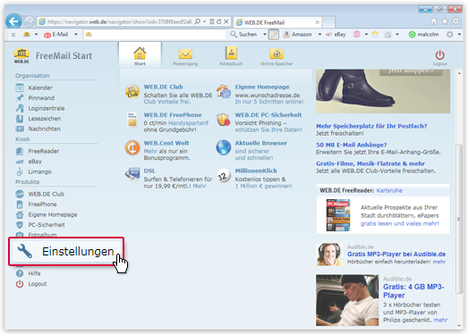Open Loginzentrale in the sidebar
The image size is (468, 334).
tap(47, 108)
